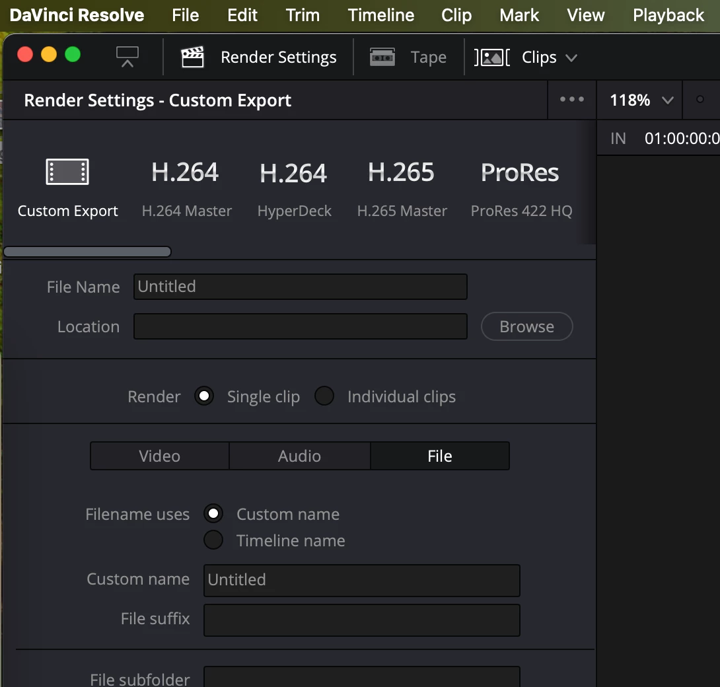Image resolution: width=720 pixels, height=687 pixels.
Task: Click the Tape toolbar label
Action: point(429,57)
